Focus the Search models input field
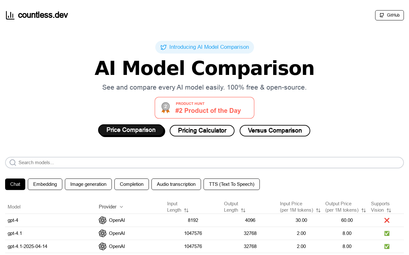 tap(204, 163)
